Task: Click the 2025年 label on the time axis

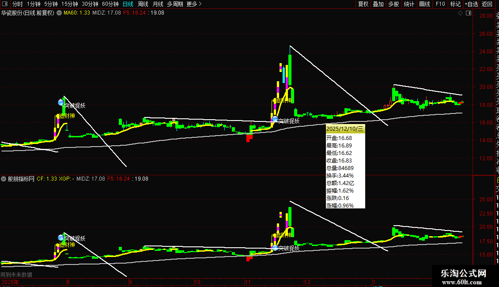Action: pyautogui.click(x=10, y=282)
